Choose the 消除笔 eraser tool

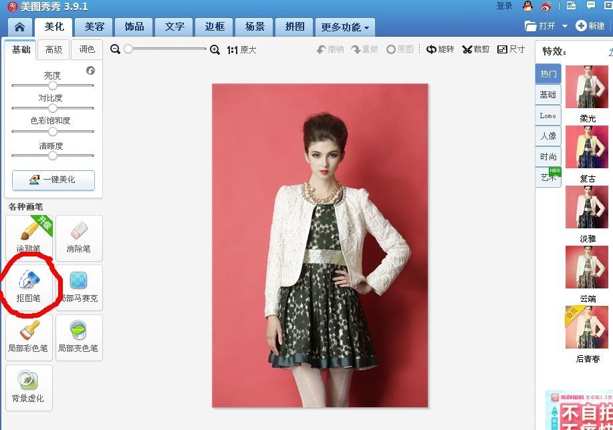coord(79,237)
